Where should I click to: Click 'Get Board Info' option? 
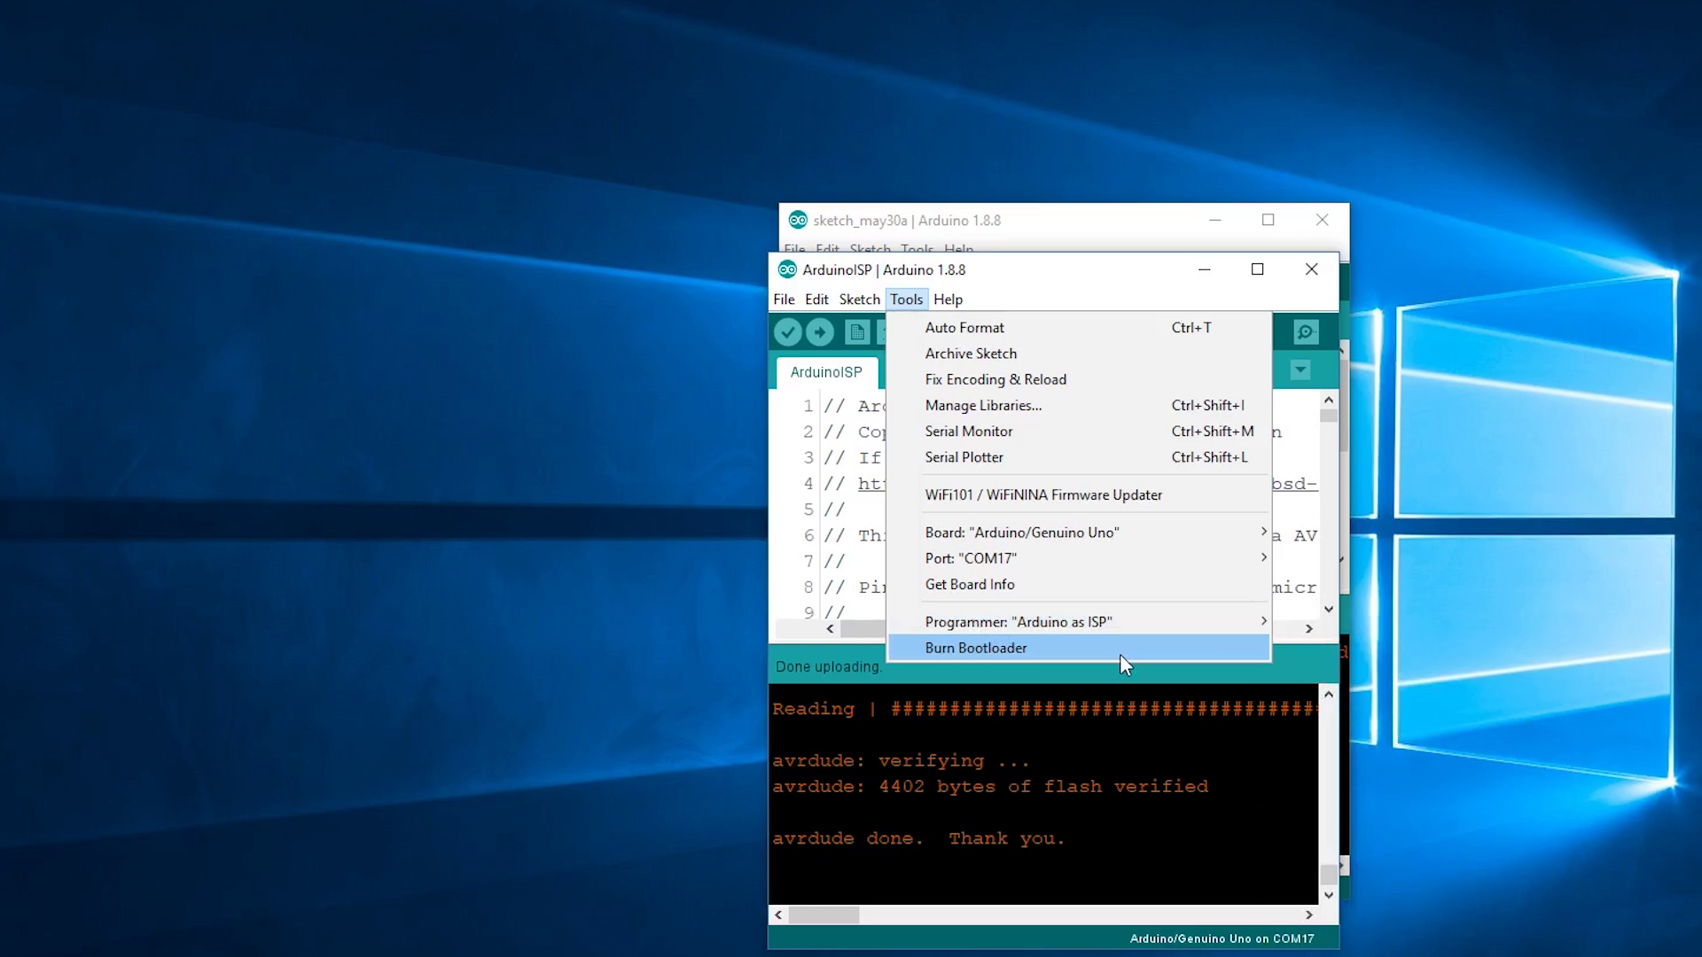tap(971, 583)
